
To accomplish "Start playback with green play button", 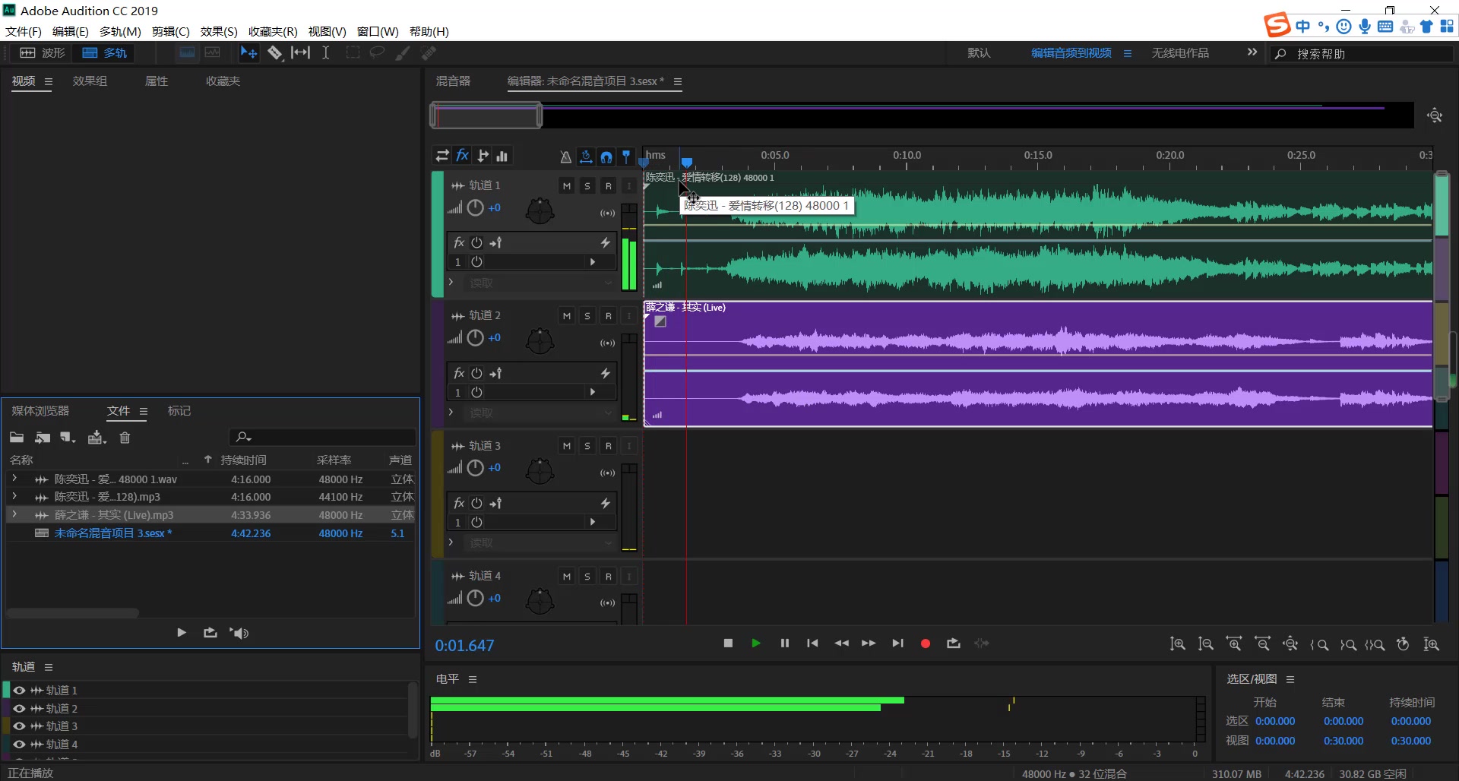I will [x=756, y=643].
